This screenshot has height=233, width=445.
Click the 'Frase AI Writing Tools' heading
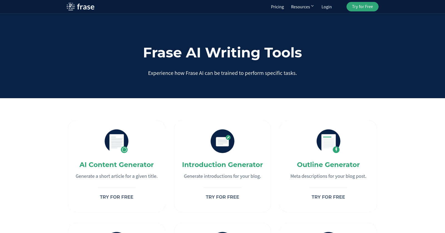222,53
